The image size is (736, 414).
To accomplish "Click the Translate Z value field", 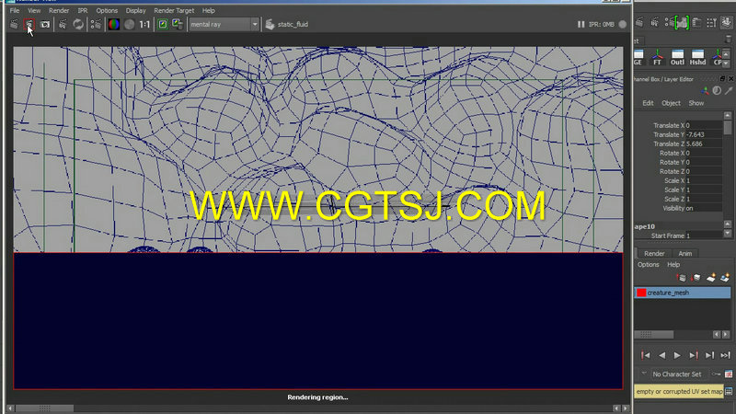I will (x=703, y=144).
